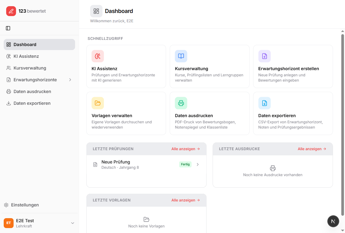The image size is (345, 233).
Task: Open Neue Prüfung via its right chevron
Action: coord(197,164)
